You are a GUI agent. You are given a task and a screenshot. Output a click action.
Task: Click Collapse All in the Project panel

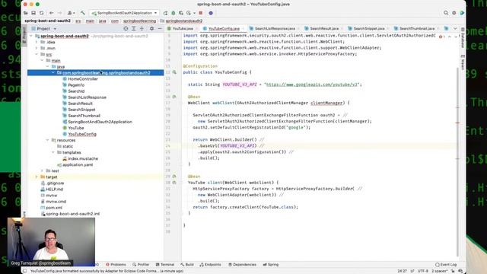tap(142, 29)
